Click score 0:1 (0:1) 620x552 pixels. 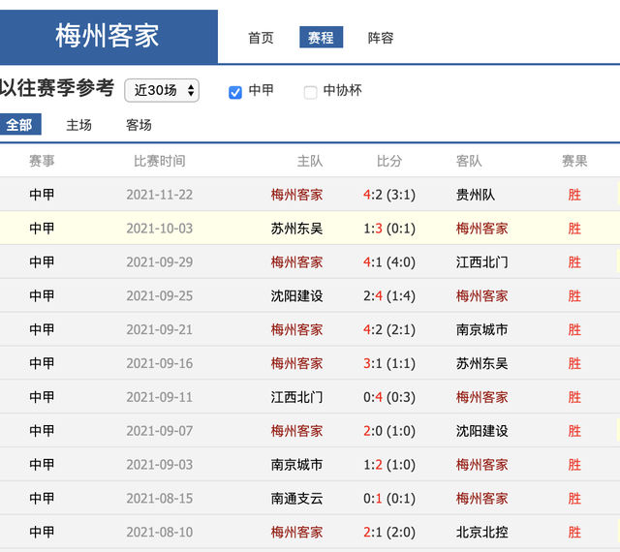[389, 498]
